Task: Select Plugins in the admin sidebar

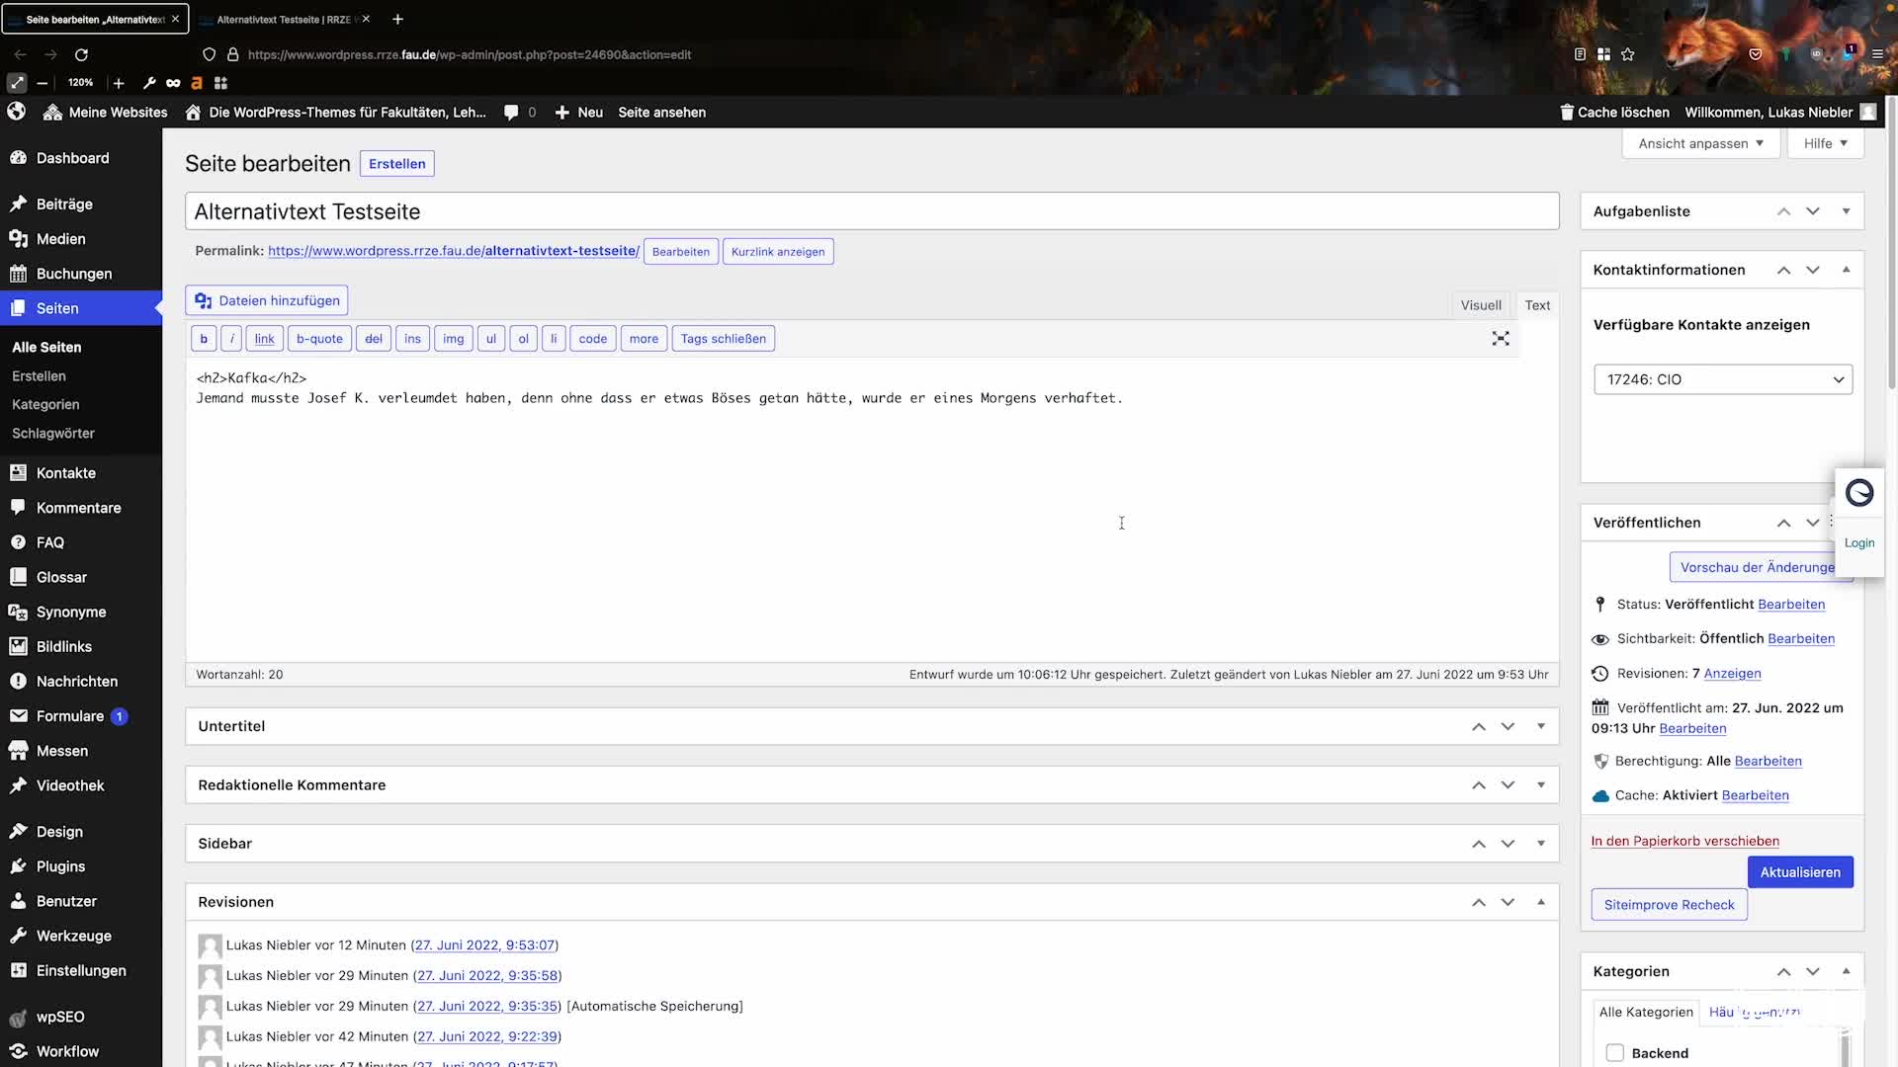Action: (59, 866)
